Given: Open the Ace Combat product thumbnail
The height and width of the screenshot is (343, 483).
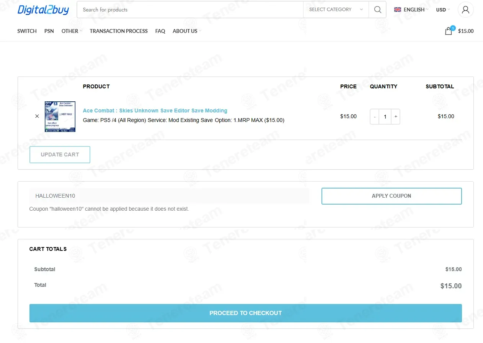Looking at the screenshot, I should coord(60,117).
